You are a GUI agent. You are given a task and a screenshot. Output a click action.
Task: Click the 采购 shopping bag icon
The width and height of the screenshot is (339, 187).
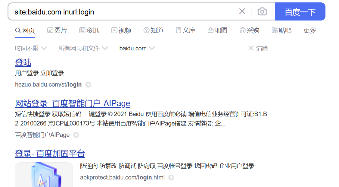tap(243, 30)
